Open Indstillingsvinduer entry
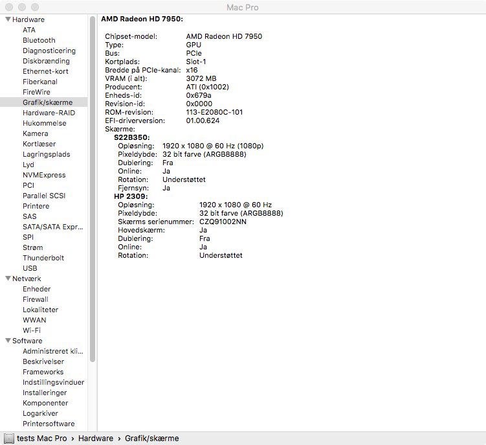The height and width of the screenshot is (445, 486). coord(53,382)
